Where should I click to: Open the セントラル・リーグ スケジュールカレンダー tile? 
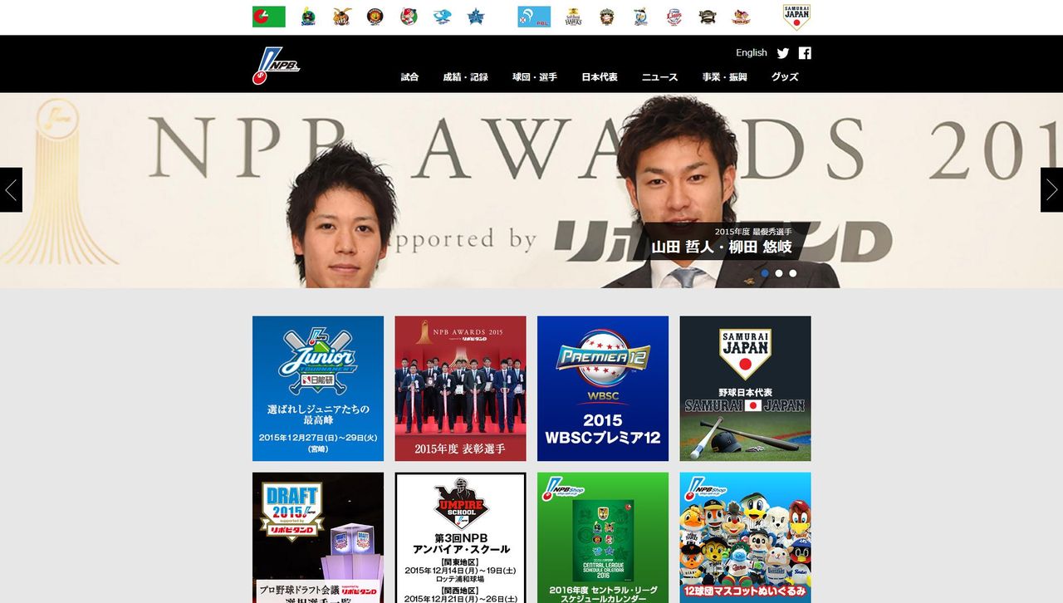coord(603,537)
